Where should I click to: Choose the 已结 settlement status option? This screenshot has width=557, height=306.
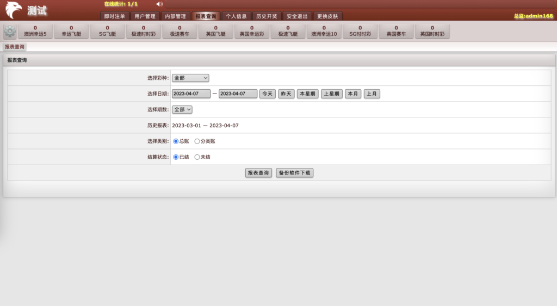[176, 157]
